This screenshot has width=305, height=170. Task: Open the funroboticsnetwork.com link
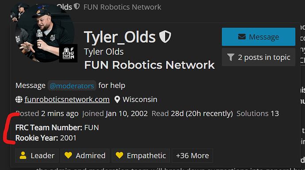pyautogui.click(x=67, y=100)
